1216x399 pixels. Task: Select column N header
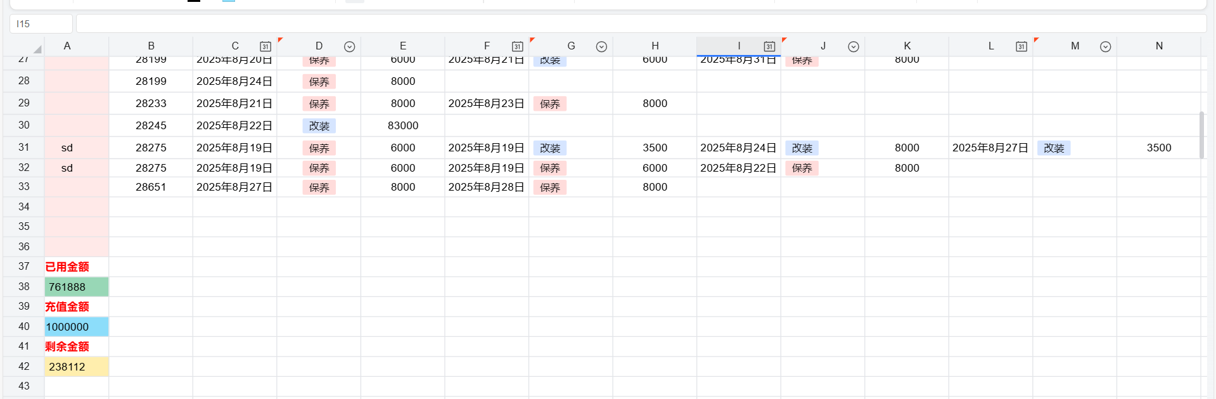tap(1158, 46)
